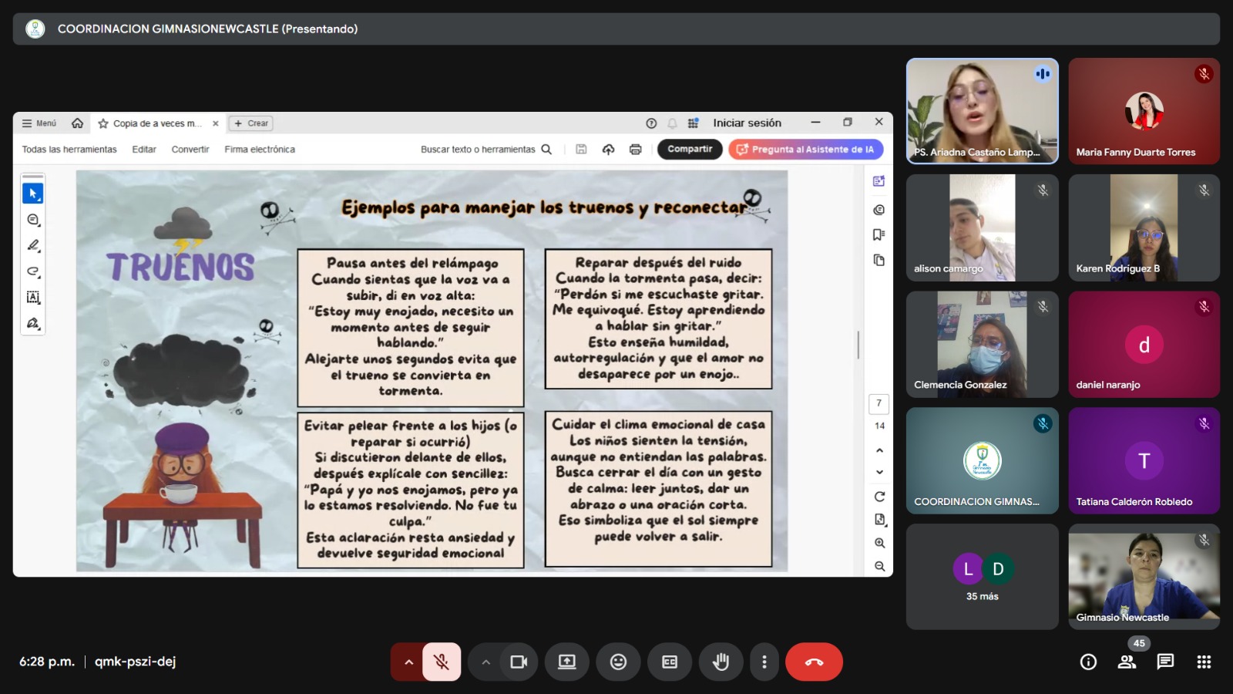Viewport: 1233px width, 694px height.
Task: Open meeting details info icon
Action: tap(1088, 662)
